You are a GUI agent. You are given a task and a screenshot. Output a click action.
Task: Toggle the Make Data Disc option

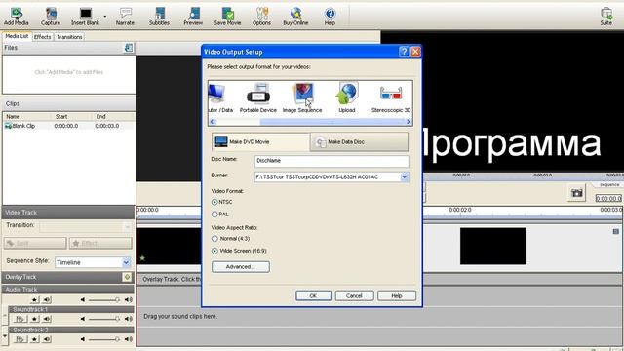pos(359,141)
